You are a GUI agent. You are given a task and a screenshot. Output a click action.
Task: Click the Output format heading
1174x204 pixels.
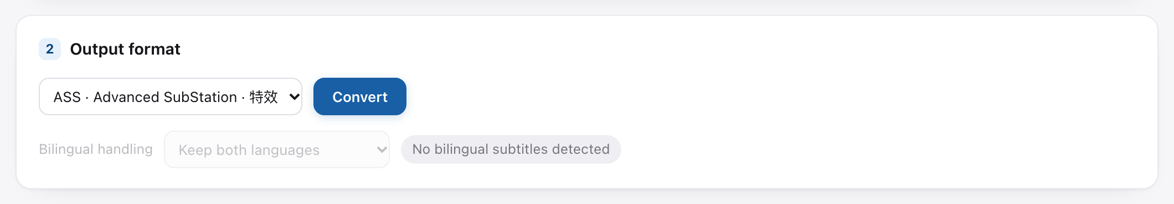(x=125, y=49)
